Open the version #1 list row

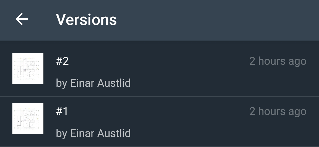coord(159,121)
